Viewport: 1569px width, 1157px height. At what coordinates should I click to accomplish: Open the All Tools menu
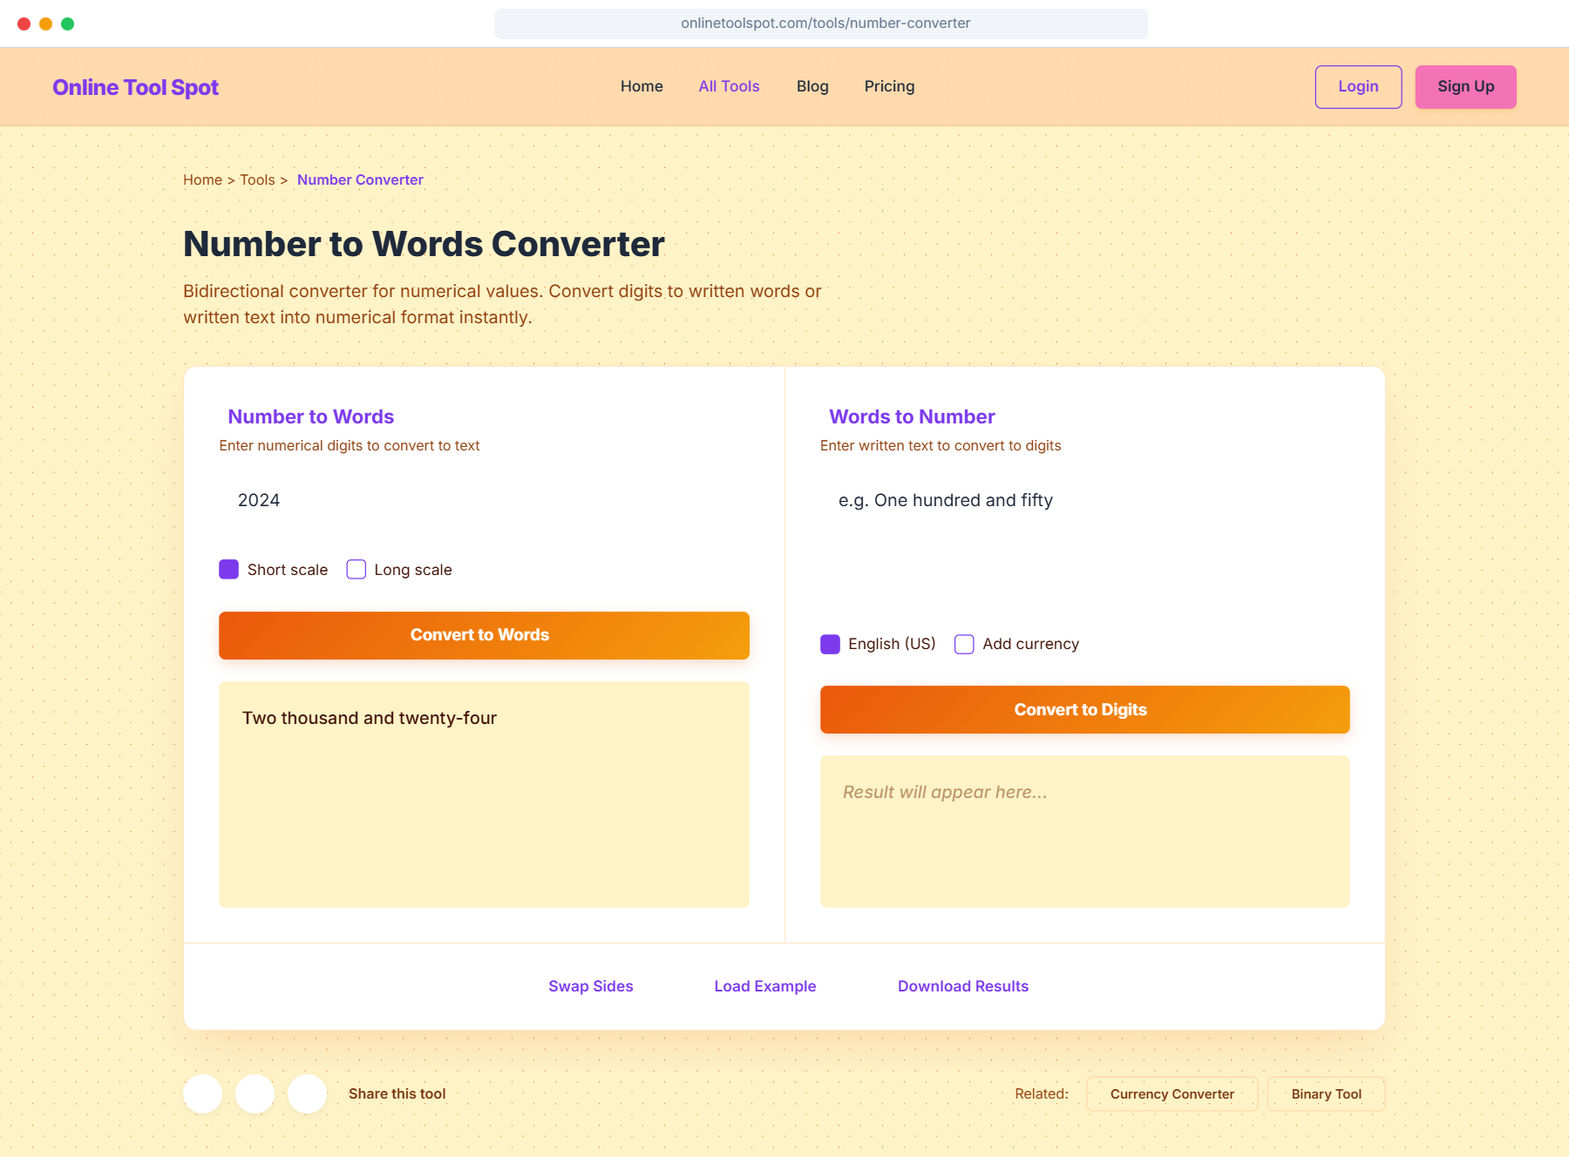729,86
